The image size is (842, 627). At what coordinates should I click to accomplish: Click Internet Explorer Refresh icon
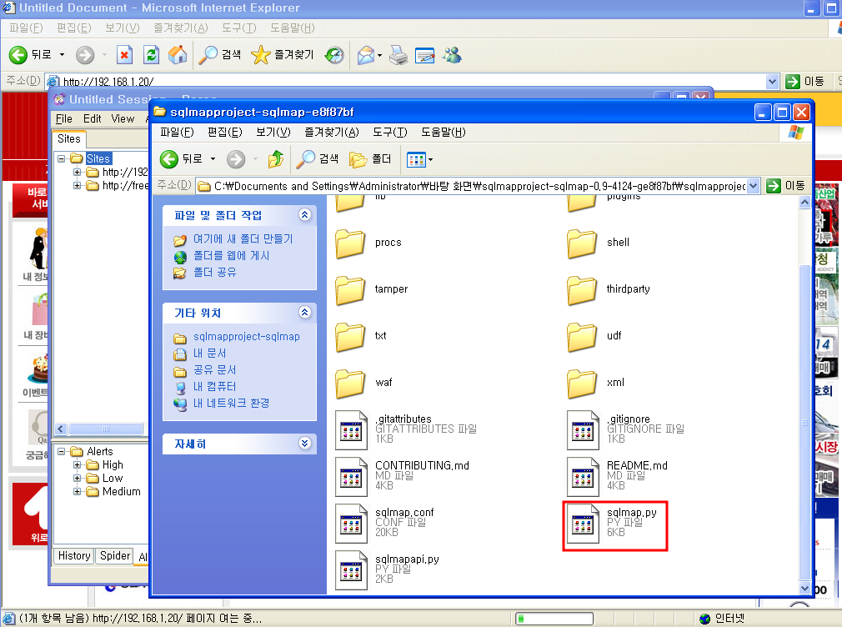[x=152, y=55]
